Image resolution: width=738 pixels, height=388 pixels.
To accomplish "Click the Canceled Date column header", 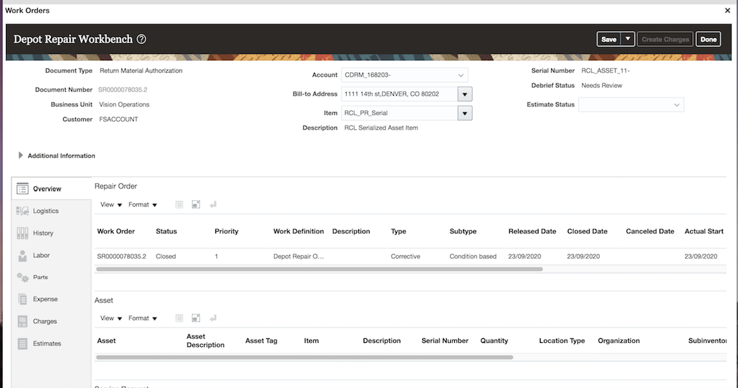I will pyautogui.click(x=650, y=231).
